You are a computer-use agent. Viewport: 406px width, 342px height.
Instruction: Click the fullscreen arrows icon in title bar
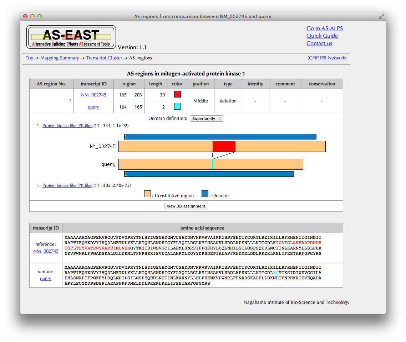click(381, 16)
